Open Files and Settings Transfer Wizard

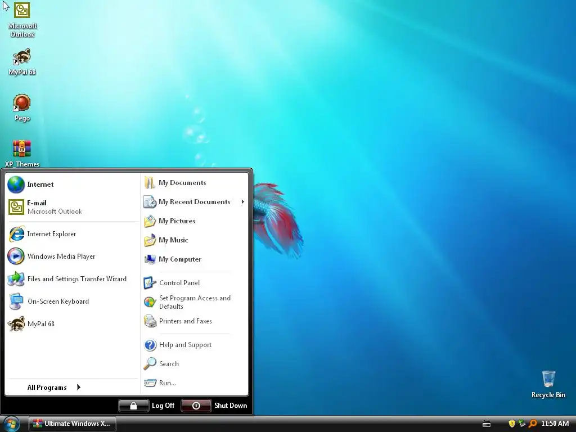point(71,279)
